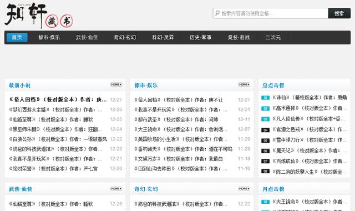Open 《诛仙》 in 总点击榜
Screen dimensions: 355x211
310,98
